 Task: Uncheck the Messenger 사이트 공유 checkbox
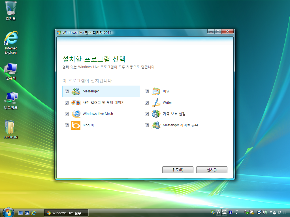(x=147, y=125)
